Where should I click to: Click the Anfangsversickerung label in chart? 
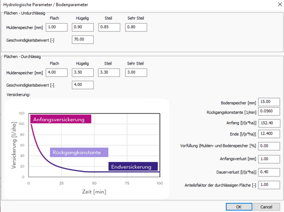point(61,119)
